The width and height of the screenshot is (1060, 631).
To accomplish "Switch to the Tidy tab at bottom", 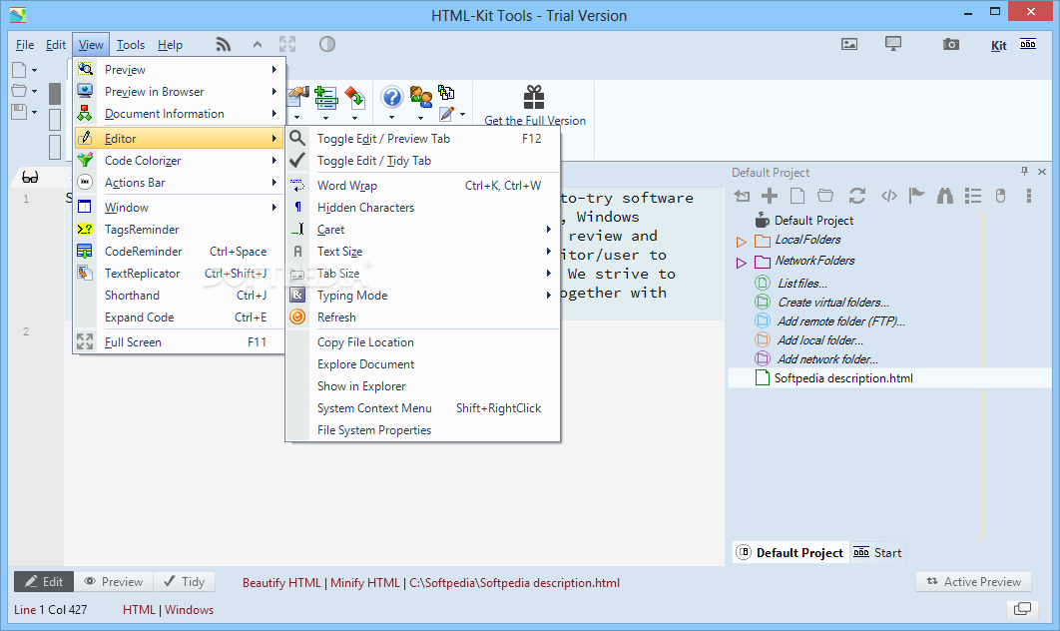I will [184, 582].
